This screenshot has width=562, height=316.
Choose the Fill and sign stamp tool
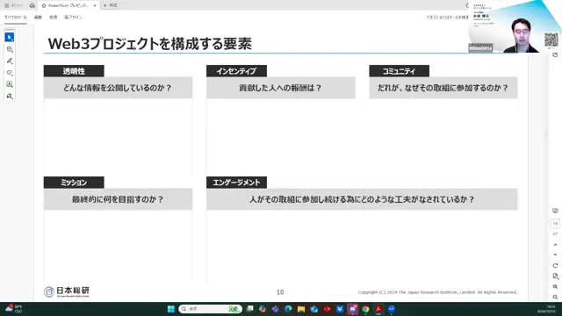coord(10,96)
